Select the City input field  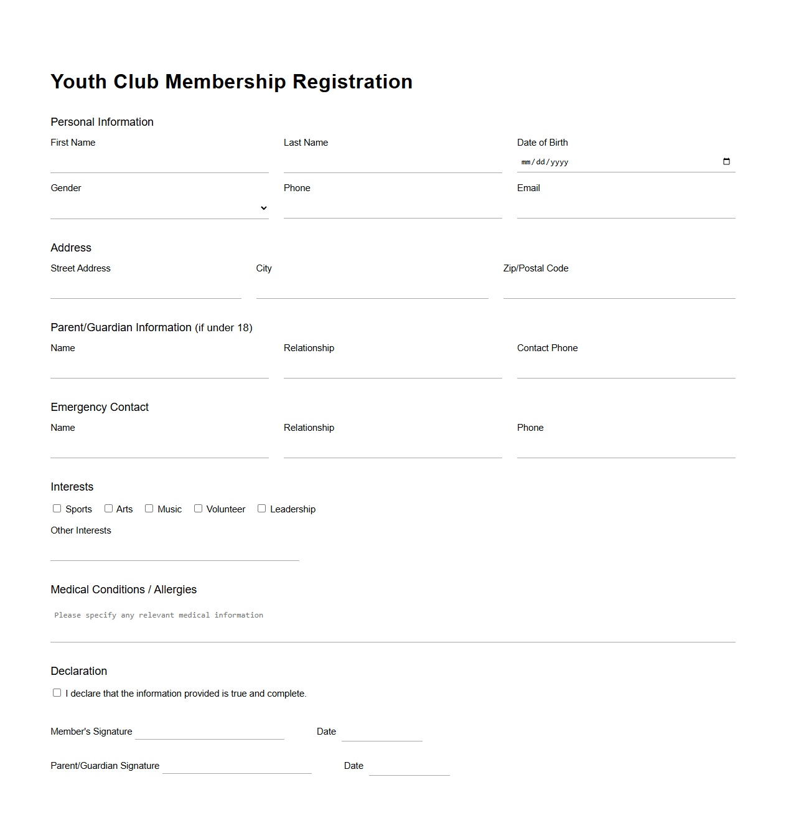[372, 291]
